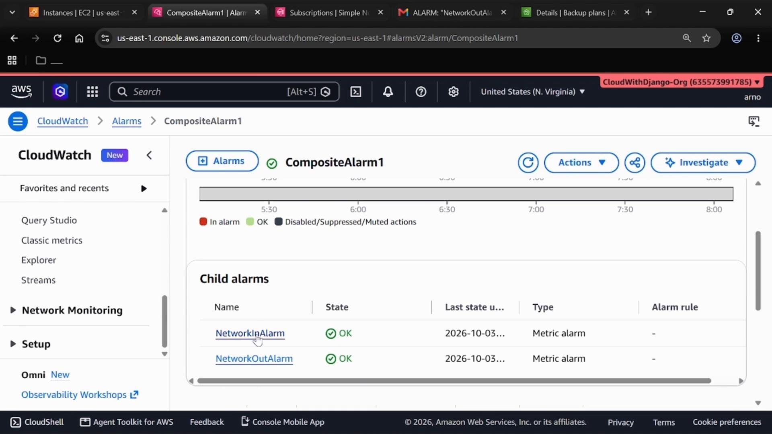Launch CloudShell from the top navigation bar
Viewport: 772px width, 434px height.
(356, 92)
